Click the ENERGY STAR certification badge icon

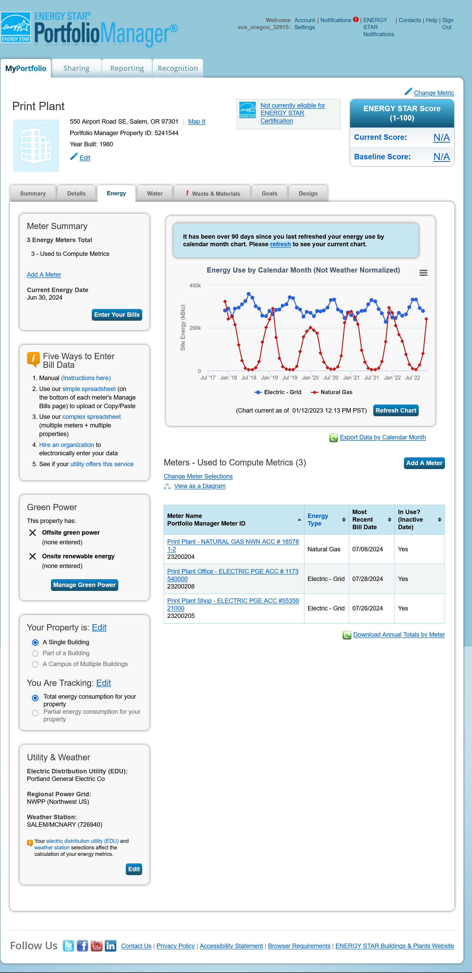pyautogui.click(x=247, y=110)
